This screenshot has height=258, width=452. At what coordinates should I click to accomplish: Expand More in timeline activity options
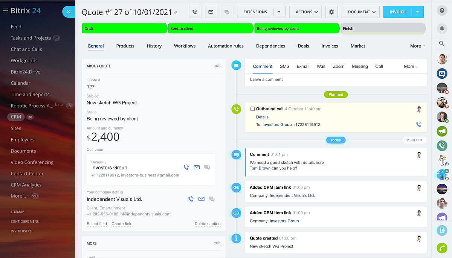pos(411,66)
